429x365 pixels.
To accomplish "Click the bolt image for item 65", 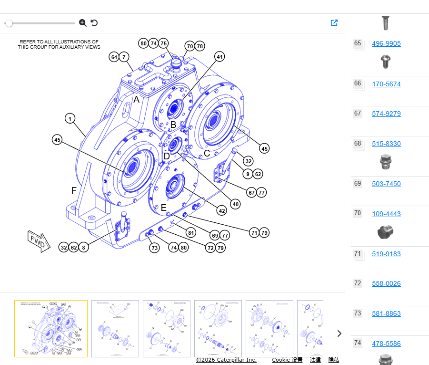I will click(386, 62).
